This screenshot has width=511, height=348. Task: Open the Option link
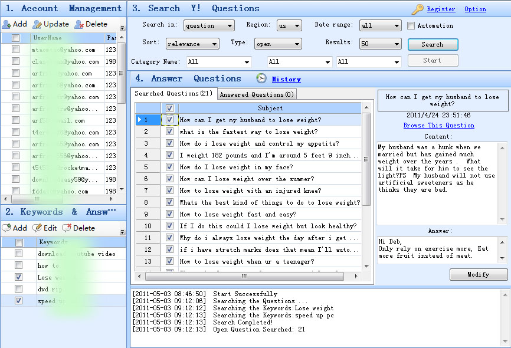click(x=475, y=9)
